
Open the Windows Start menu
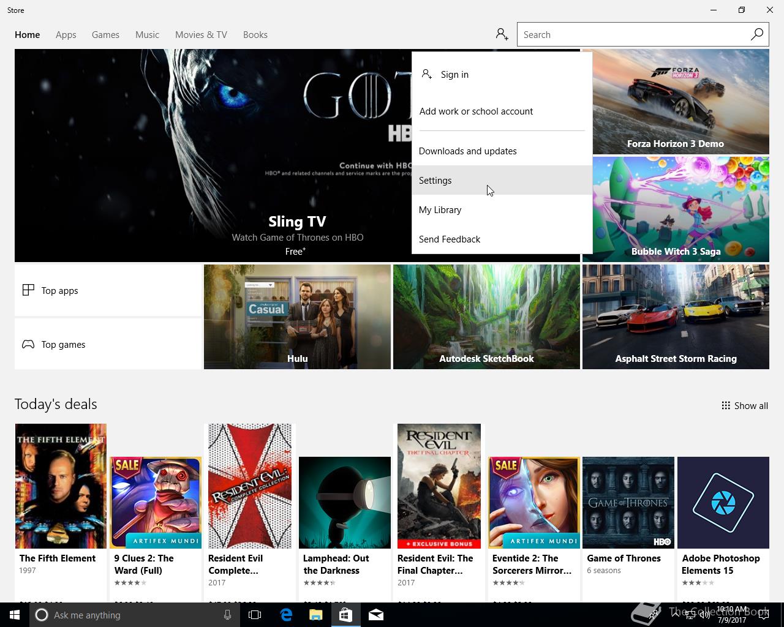(15, 615)
